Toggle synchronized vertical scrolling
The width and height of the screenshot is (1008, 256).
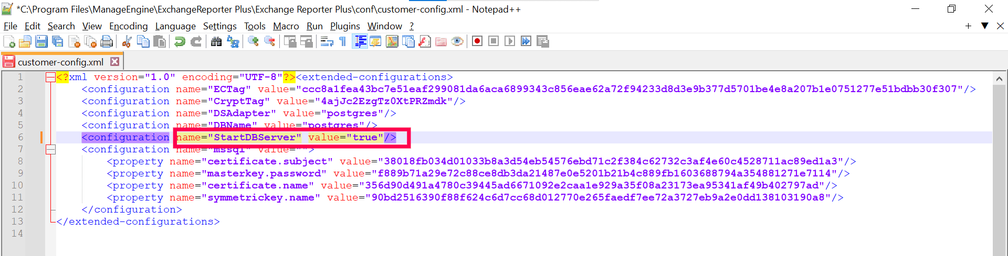coord(290,41)
